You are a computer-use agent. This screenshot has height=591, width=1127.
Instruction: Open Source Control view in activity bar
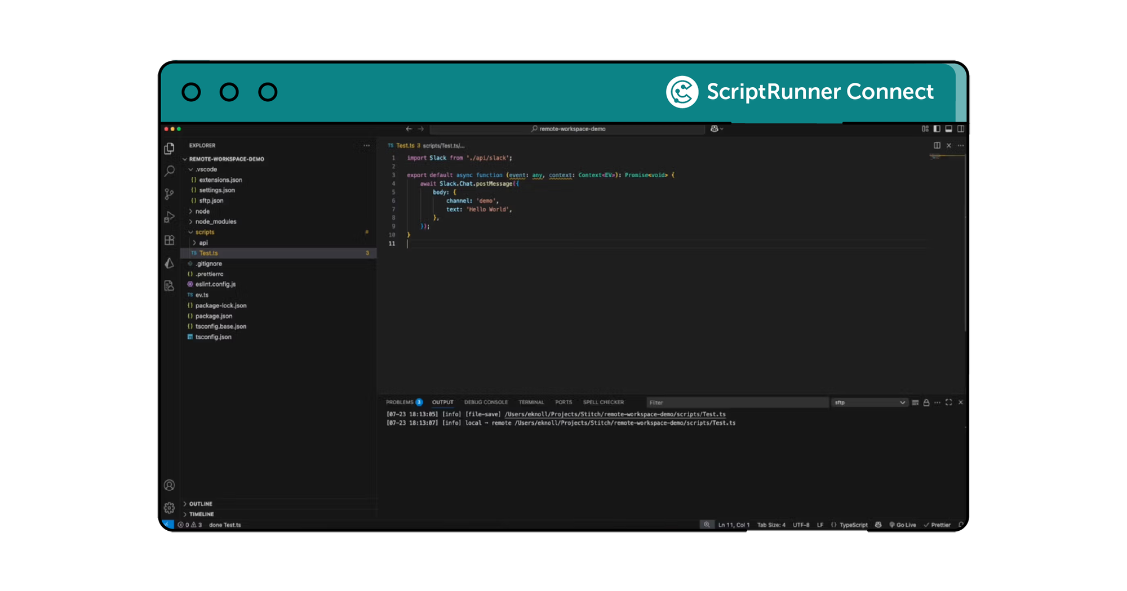(169, 194)
